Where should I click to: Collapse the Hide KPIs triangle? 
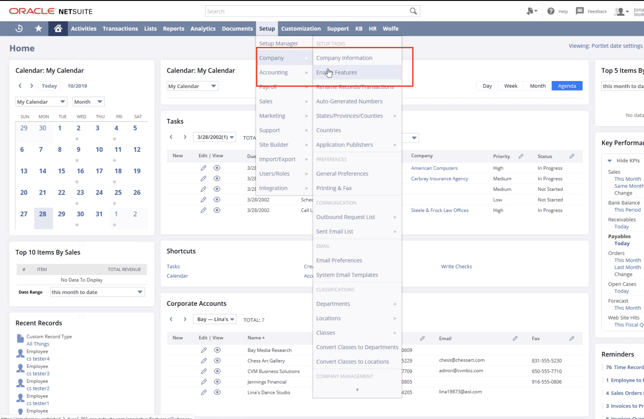(x=609, y=161)
